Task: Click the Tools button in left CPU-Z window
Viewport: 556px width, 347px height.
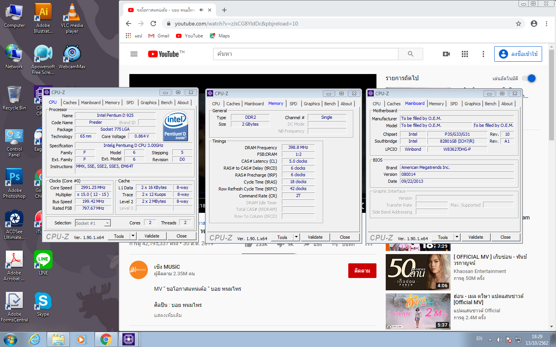Action: point(119,236)
